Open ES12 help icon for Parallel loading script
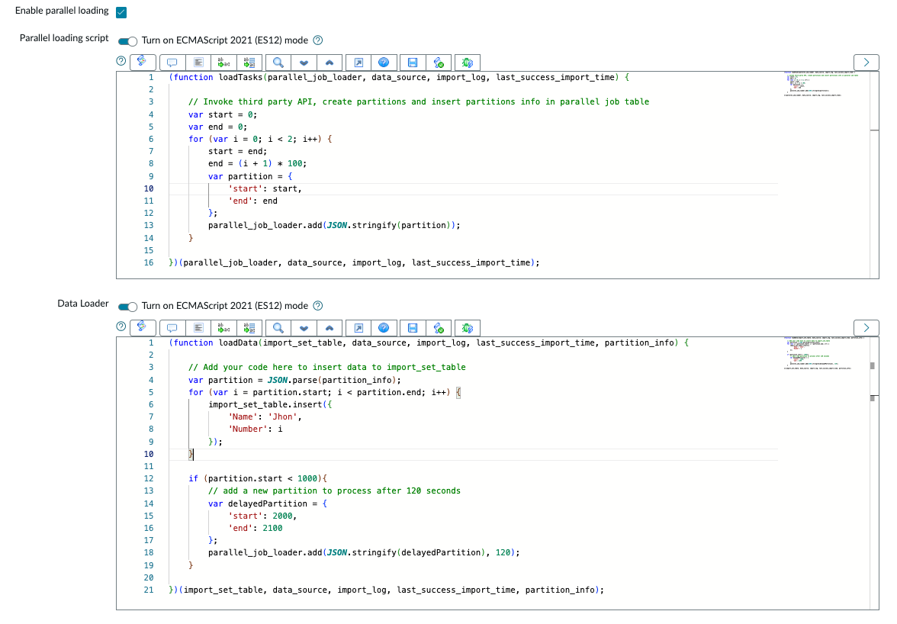 pos(318,40)
